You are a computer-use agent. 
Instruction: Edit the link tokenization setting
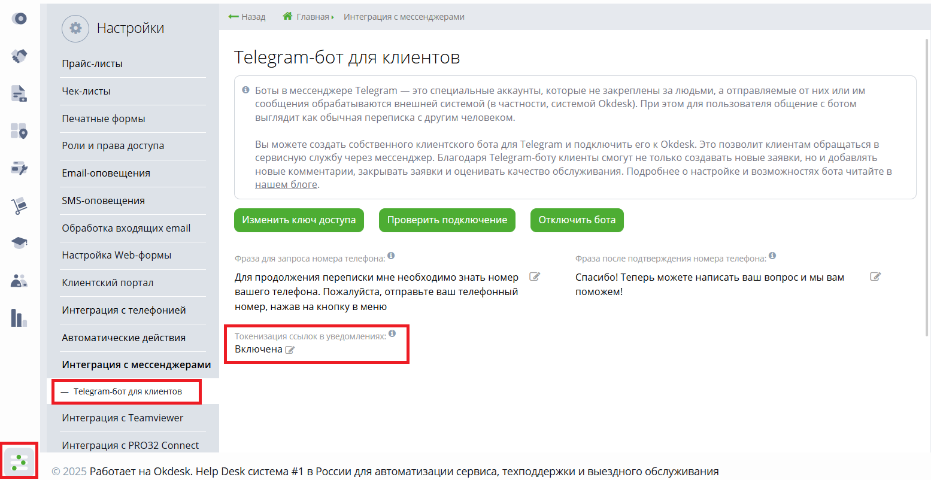290,350
